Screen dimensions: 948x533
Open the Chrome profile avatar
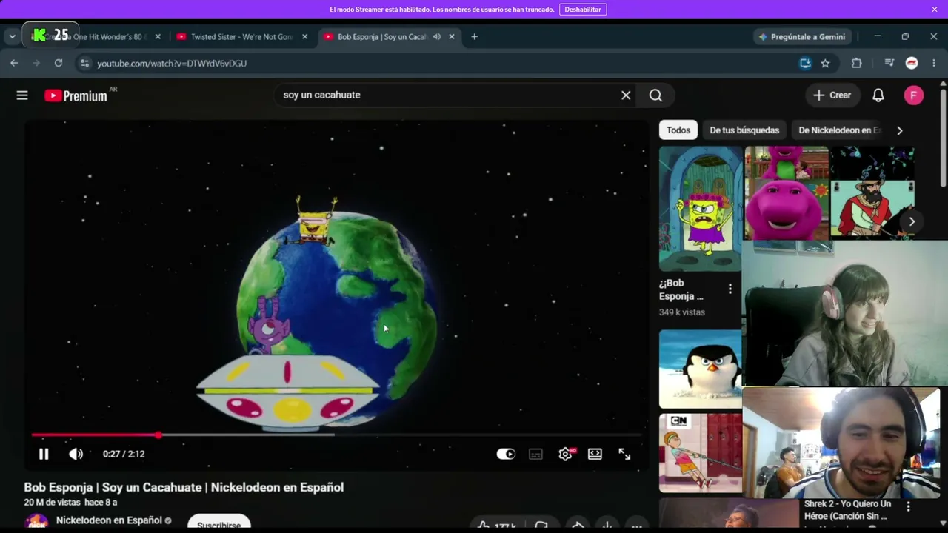(x=912, y=64)
